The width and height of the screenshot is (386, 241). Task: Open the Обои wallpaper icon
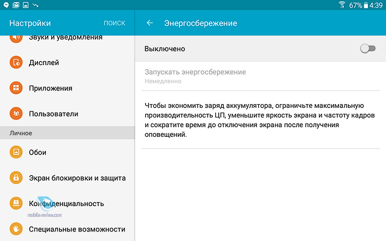click(x=16, y=152)
